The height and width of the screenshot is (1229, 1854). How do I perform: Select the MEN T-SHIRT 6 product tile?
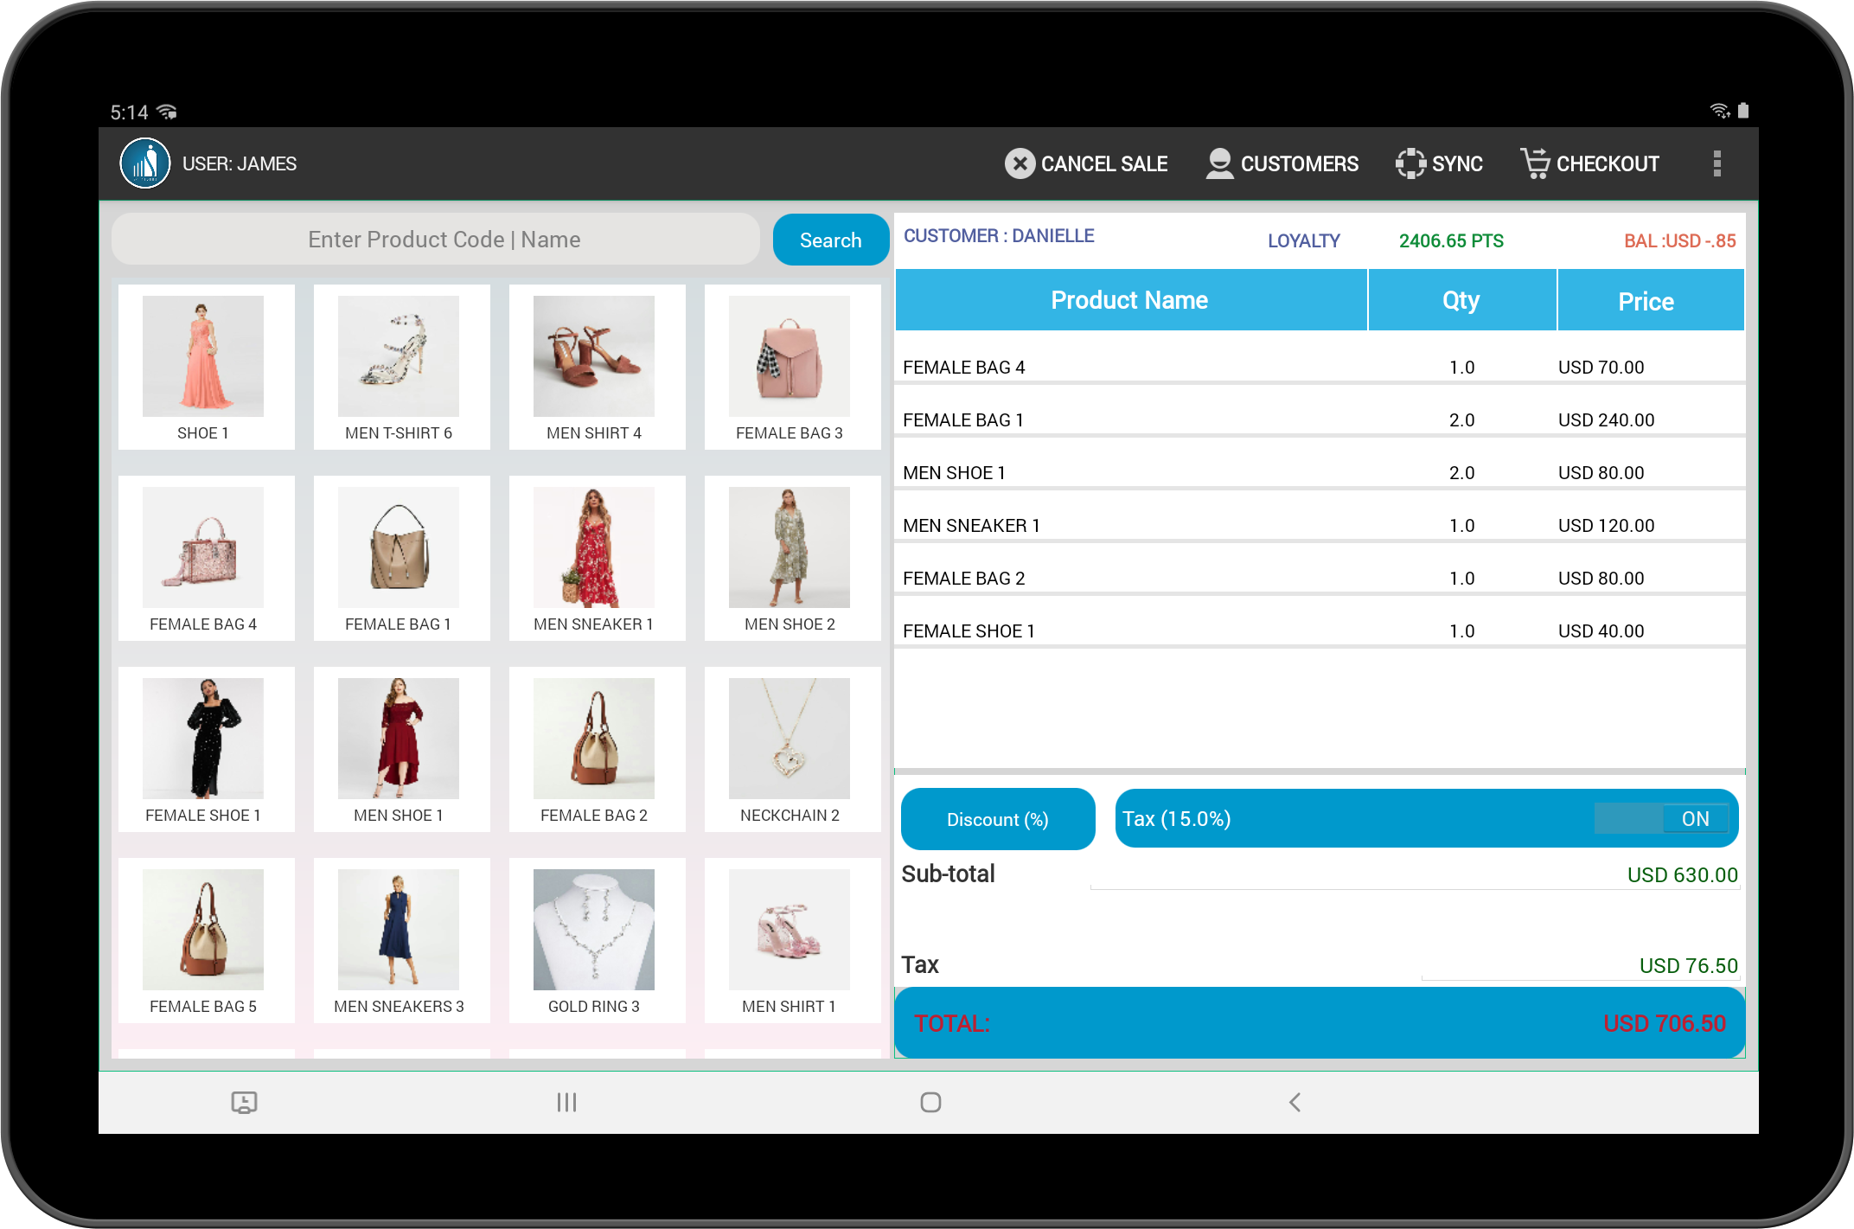pyautogui.click(x=402, y=367)
